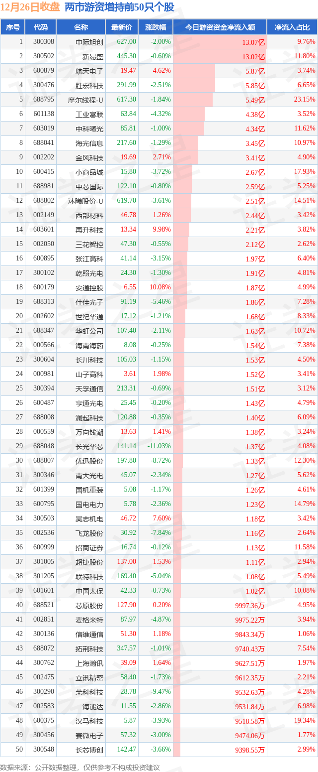Click stock name 华虹公司
Screen dimensions: 318x772
tap(89, 331)
